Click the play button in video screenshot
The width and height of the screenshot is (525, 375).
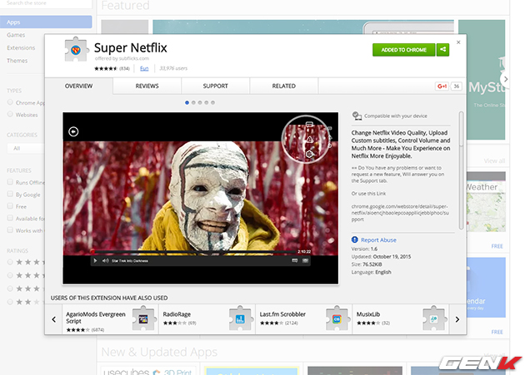point(95,261)
